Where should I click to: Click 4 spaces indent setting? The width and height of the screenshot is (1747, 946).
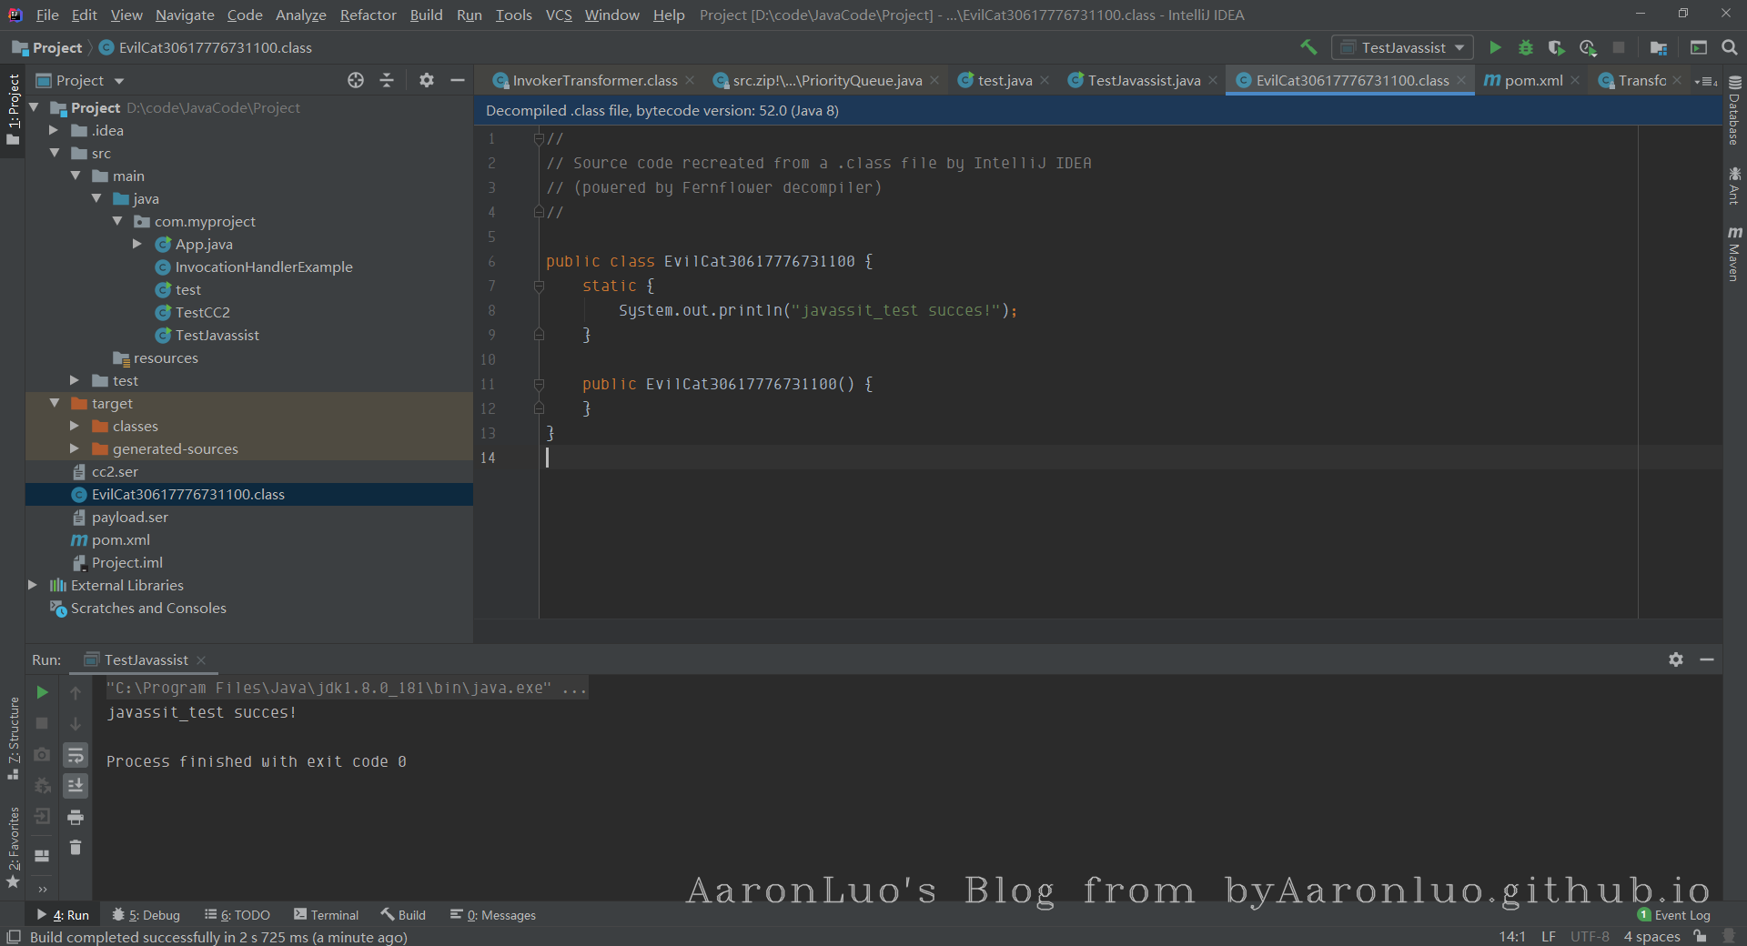pos(1651,936)
